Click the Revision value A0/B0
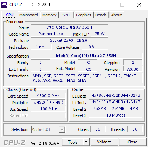 click(133, 69)
